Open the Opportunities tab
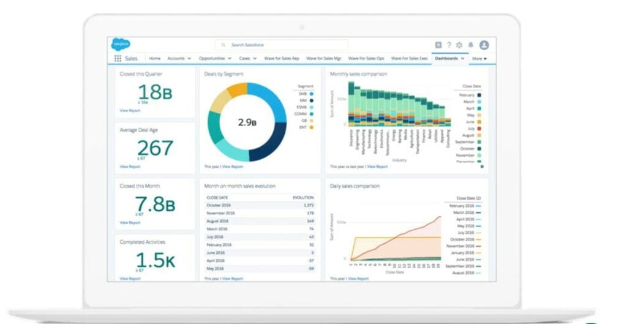Viewport: 627px width, 324px height. click(211, 58)
